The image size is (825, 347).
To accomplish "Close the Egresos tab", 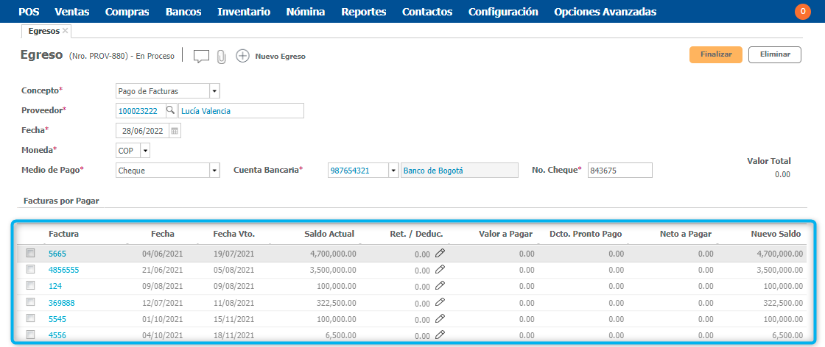I will [66, 31].
